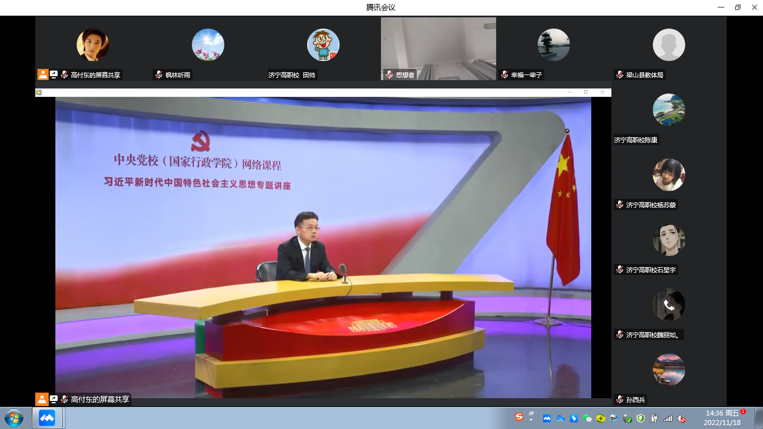This screenshot has height=429, width=763.
Task: Click the power plug tray icon
Action: pos(654,418)
